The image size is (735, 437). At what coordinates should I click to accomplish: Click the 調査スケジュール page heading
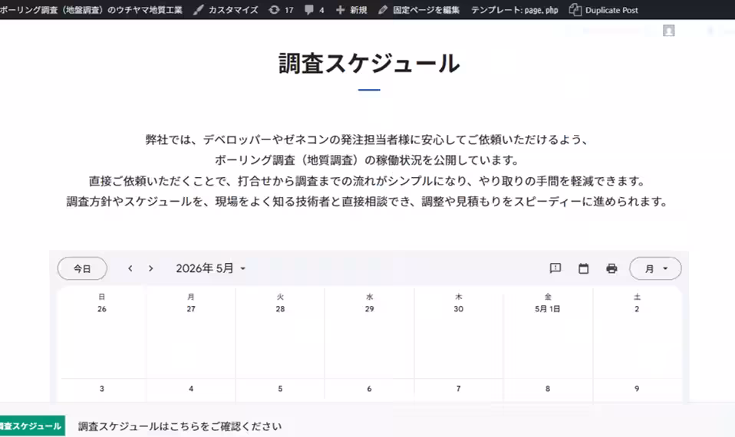[369, 63]
